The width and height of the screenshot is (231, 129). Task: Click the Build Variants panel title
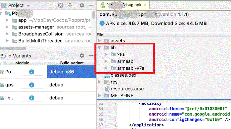tap(16, 56)
